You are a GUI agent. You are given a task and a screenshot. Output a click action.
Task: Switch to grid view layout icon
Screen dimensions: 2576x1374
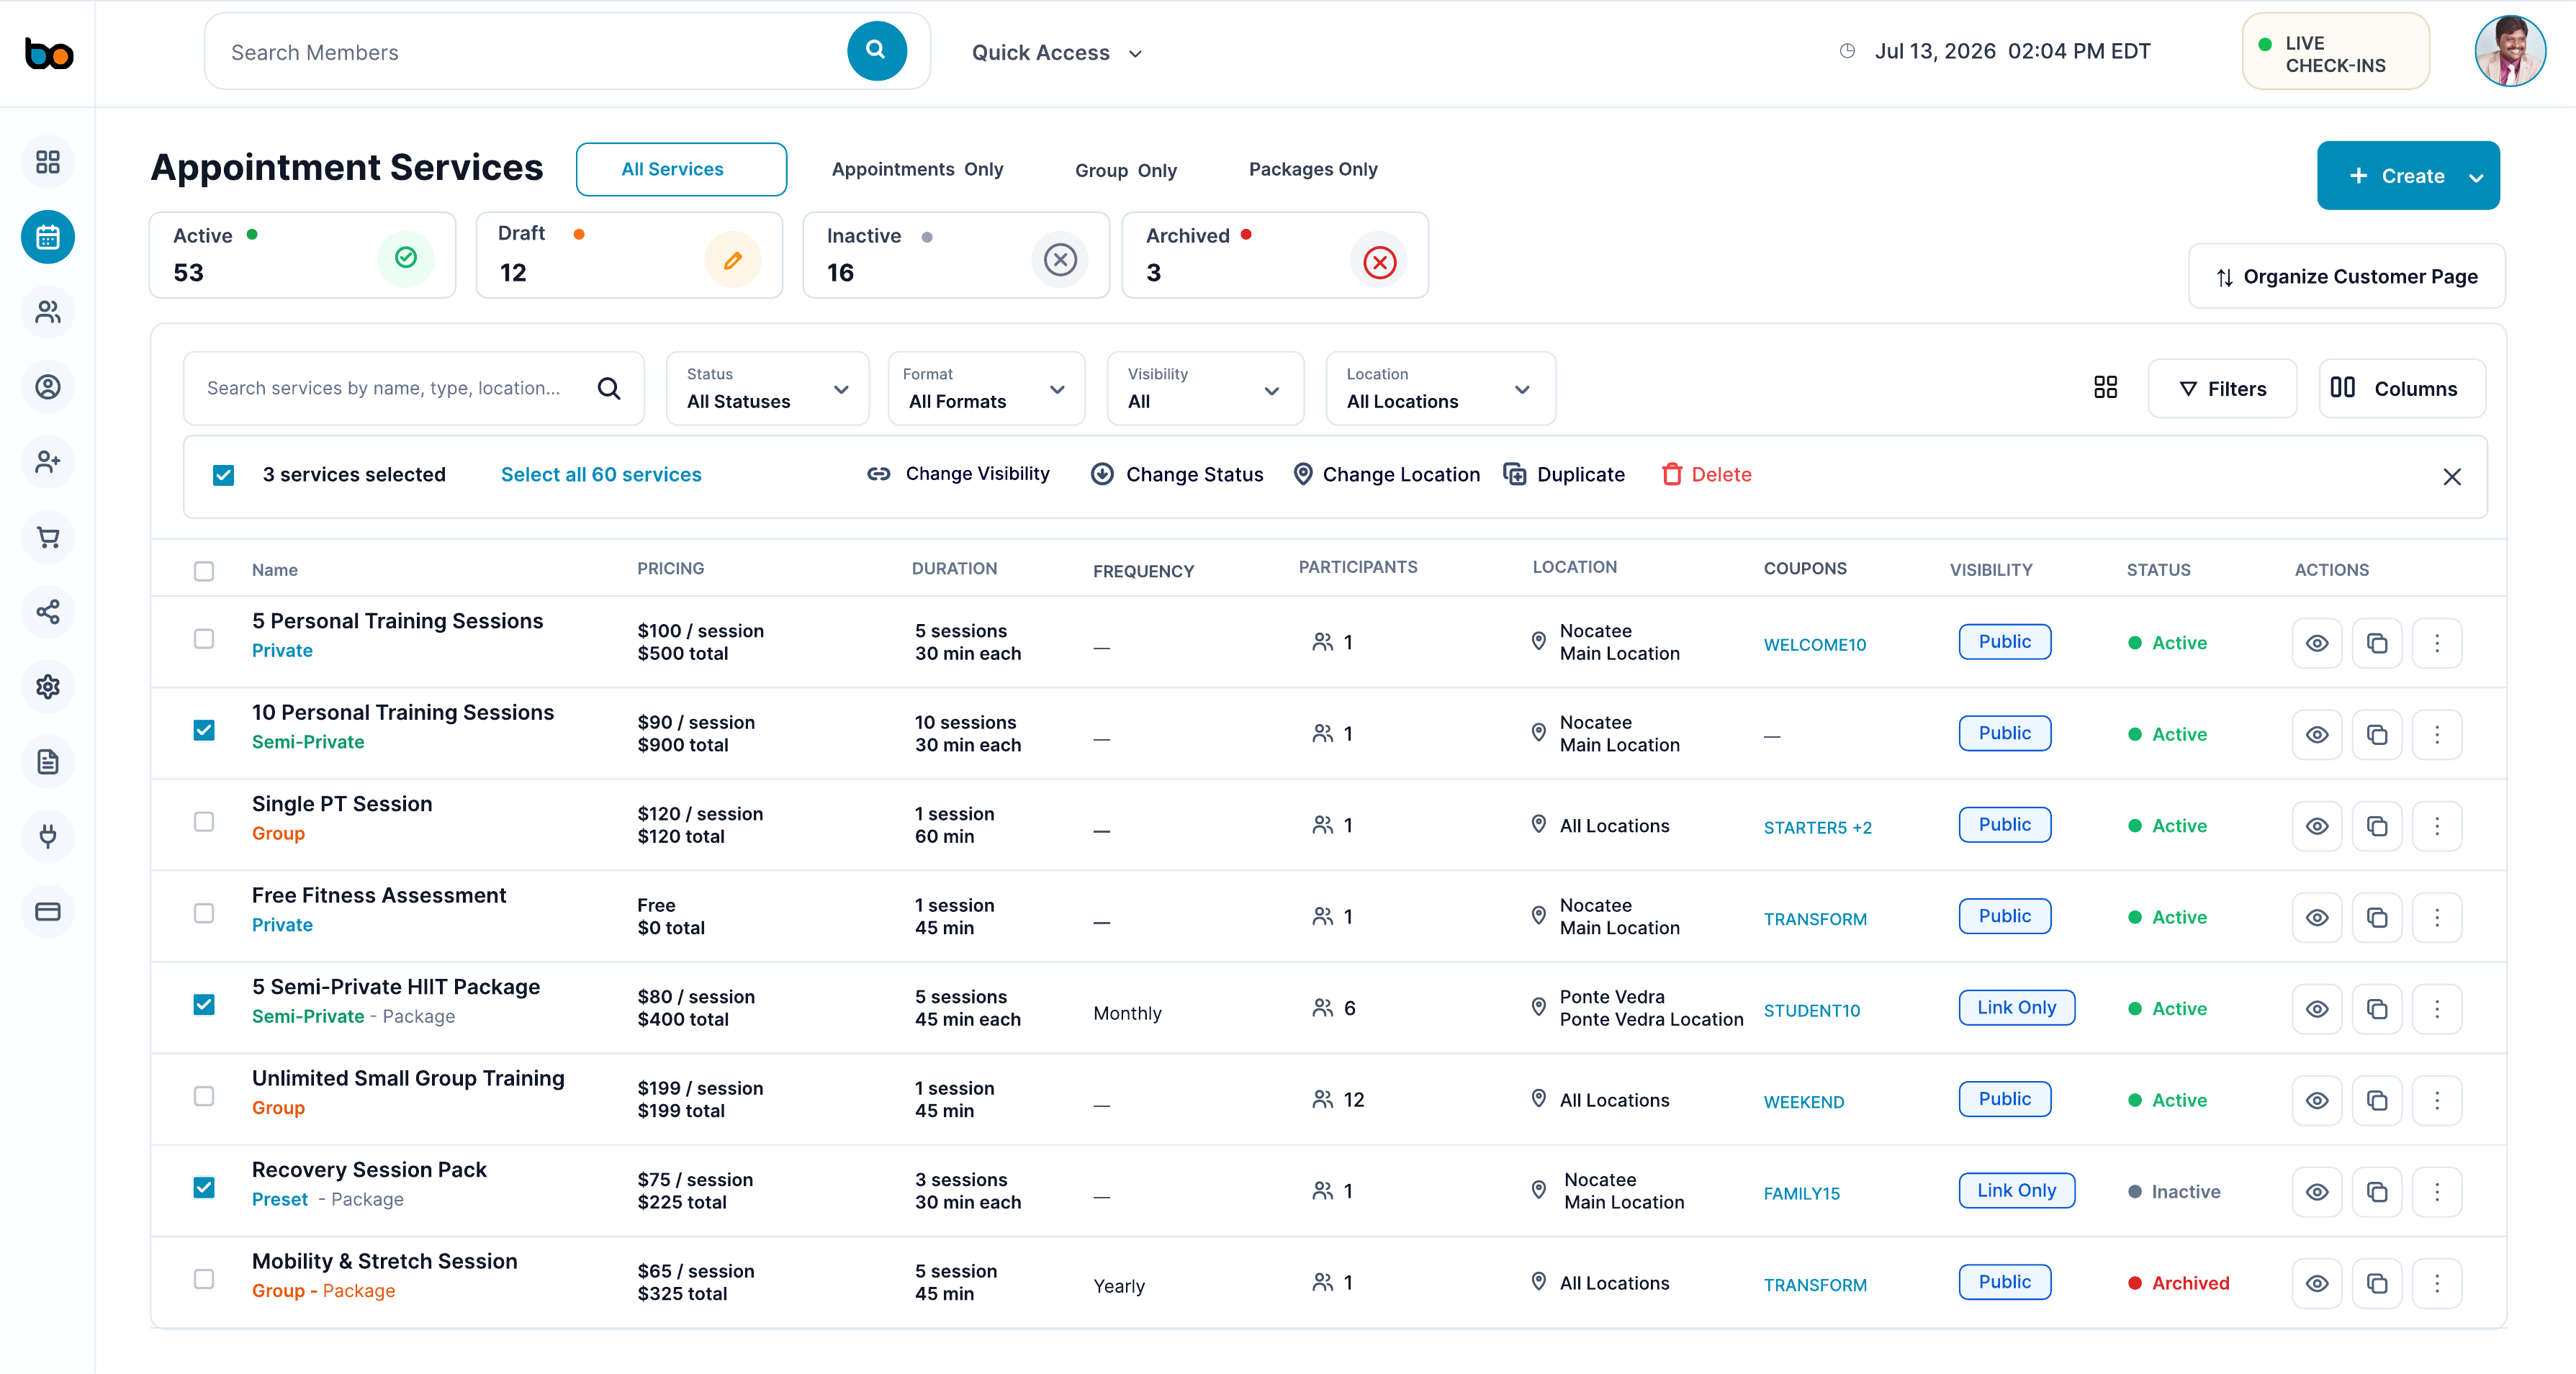click(2105, 388)
